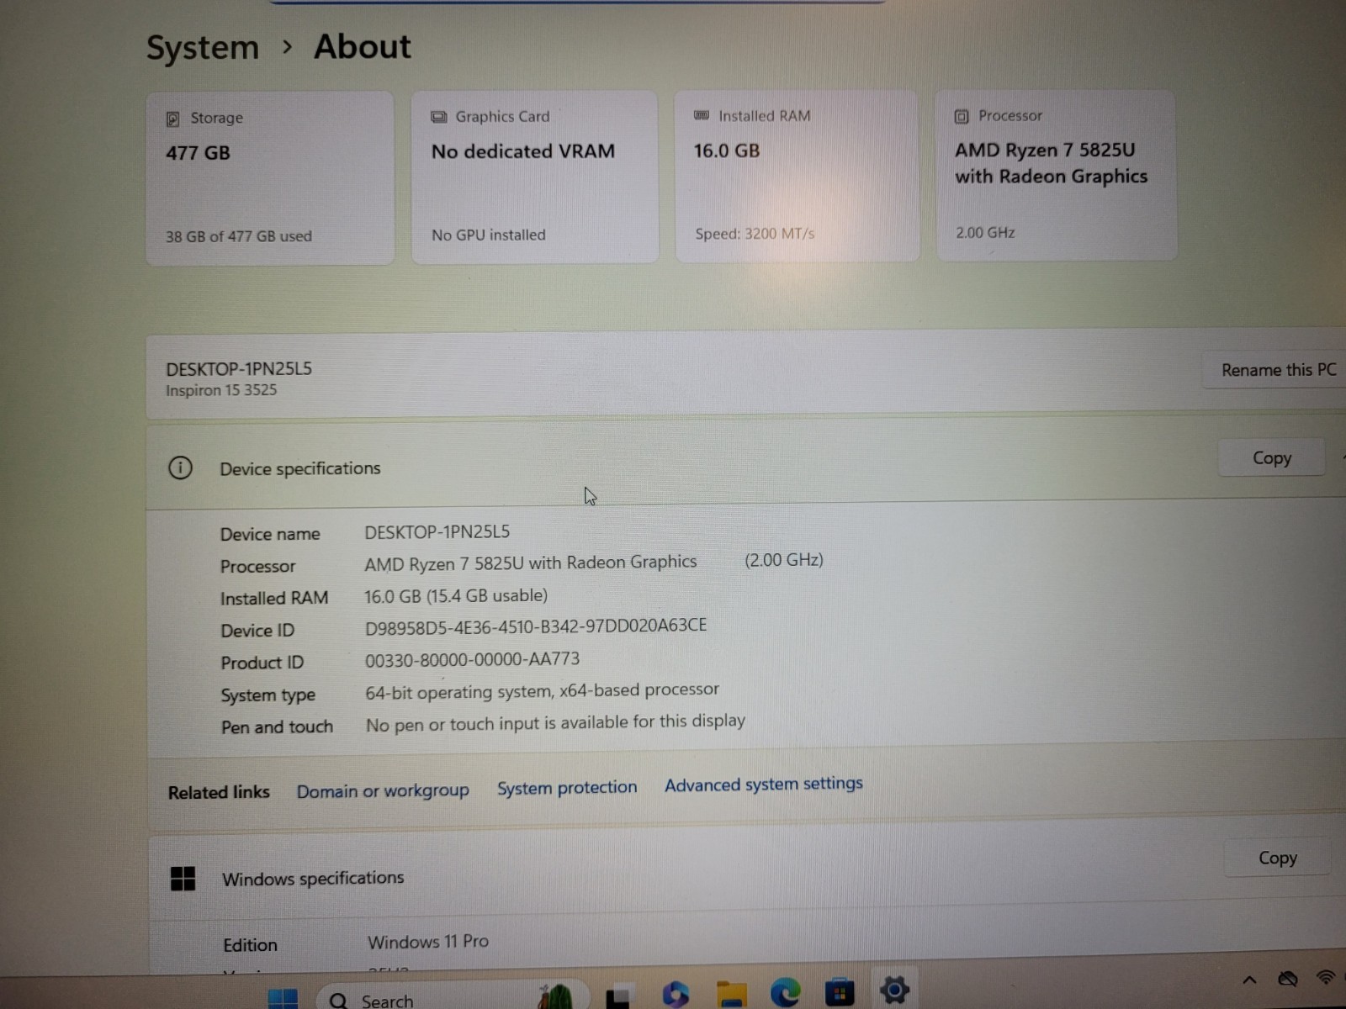
Task: Click the Graphics Card icon
Action: (439, 117)
